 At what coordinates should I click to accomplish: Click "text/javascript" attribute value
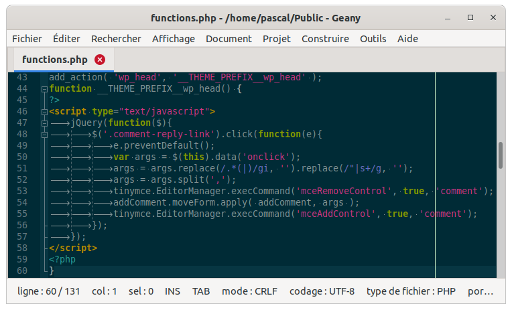(164, 111)
